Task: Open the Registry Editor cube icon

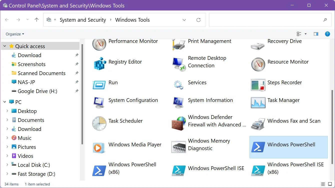Action: [100, 63]
